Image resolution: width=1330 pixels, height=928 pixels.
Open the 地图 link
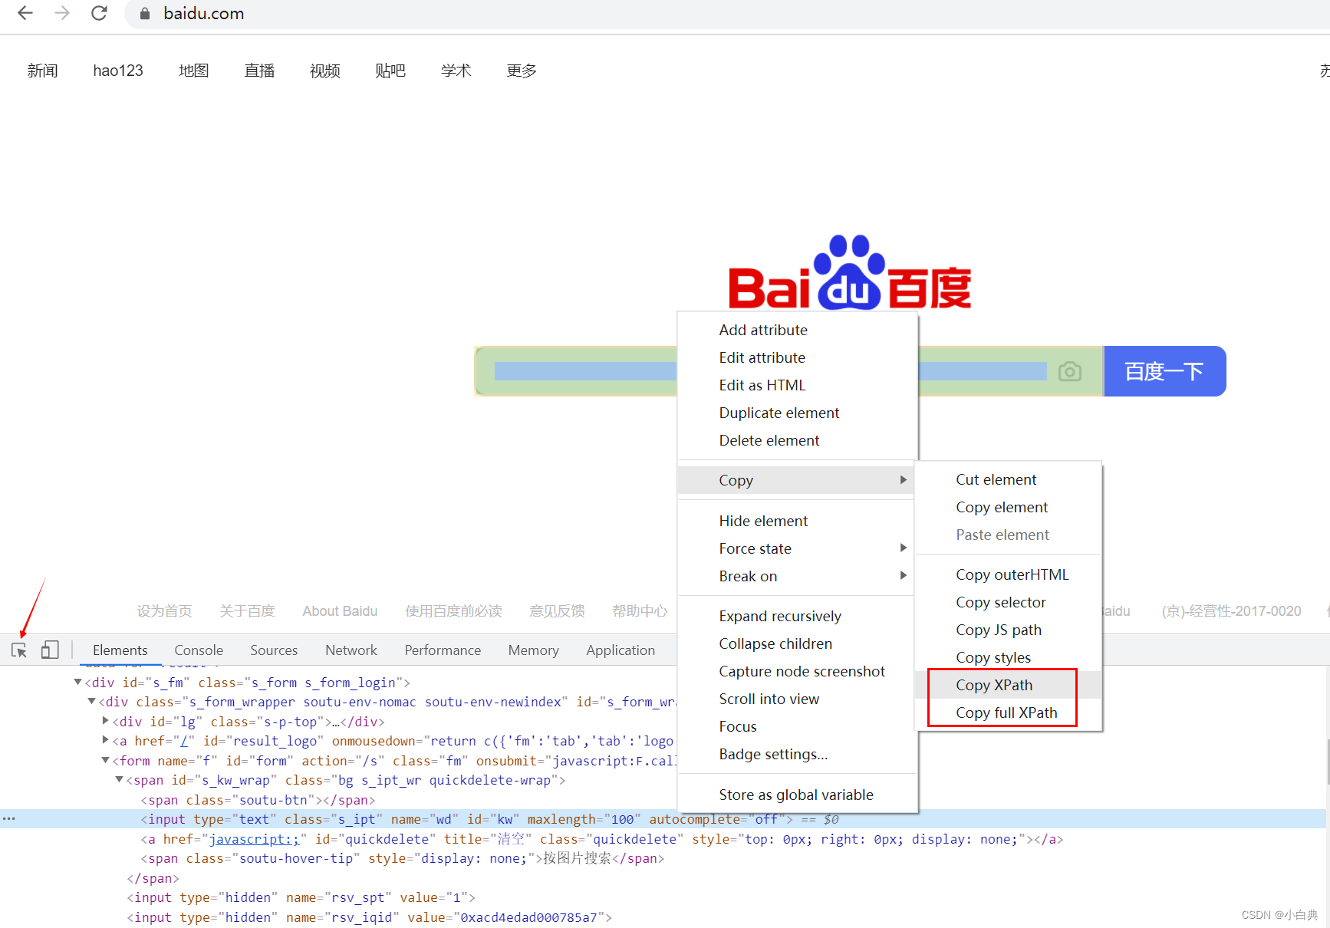pos(193,71)
